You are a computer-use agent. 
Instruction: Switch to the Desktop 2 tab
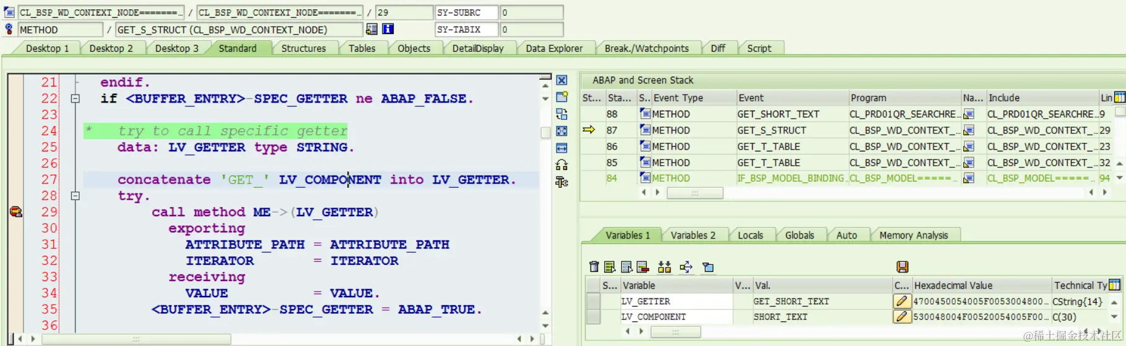click(x=111, y=48)
